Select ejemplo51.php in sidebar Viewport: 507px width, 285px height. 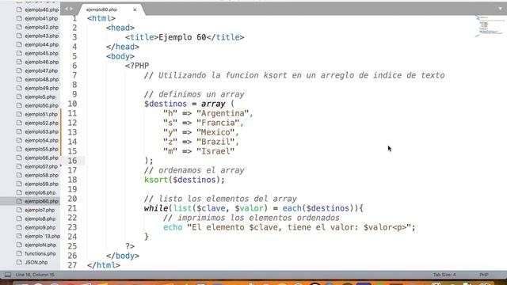coord(41,114)
